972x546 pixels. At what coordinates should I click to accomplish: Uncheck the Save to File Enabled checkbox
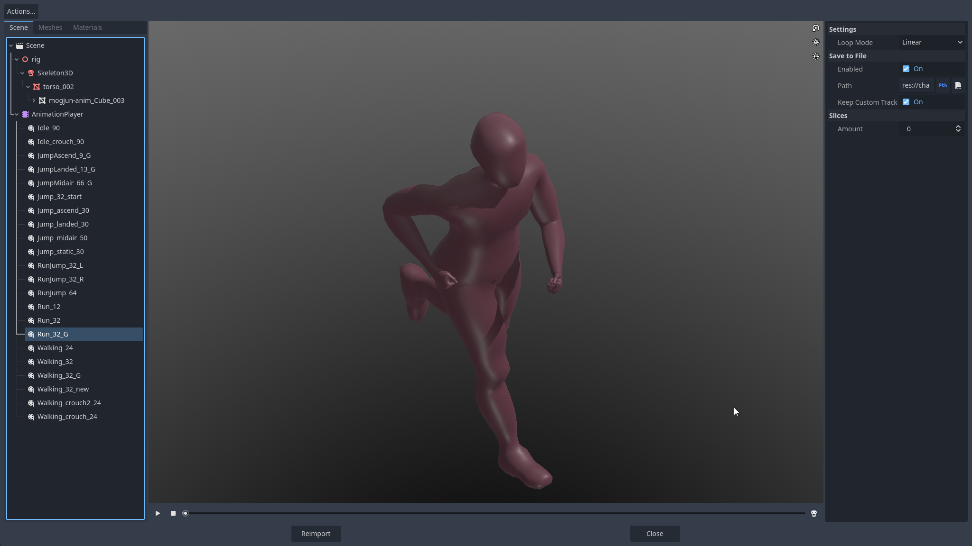click(906, 69)
